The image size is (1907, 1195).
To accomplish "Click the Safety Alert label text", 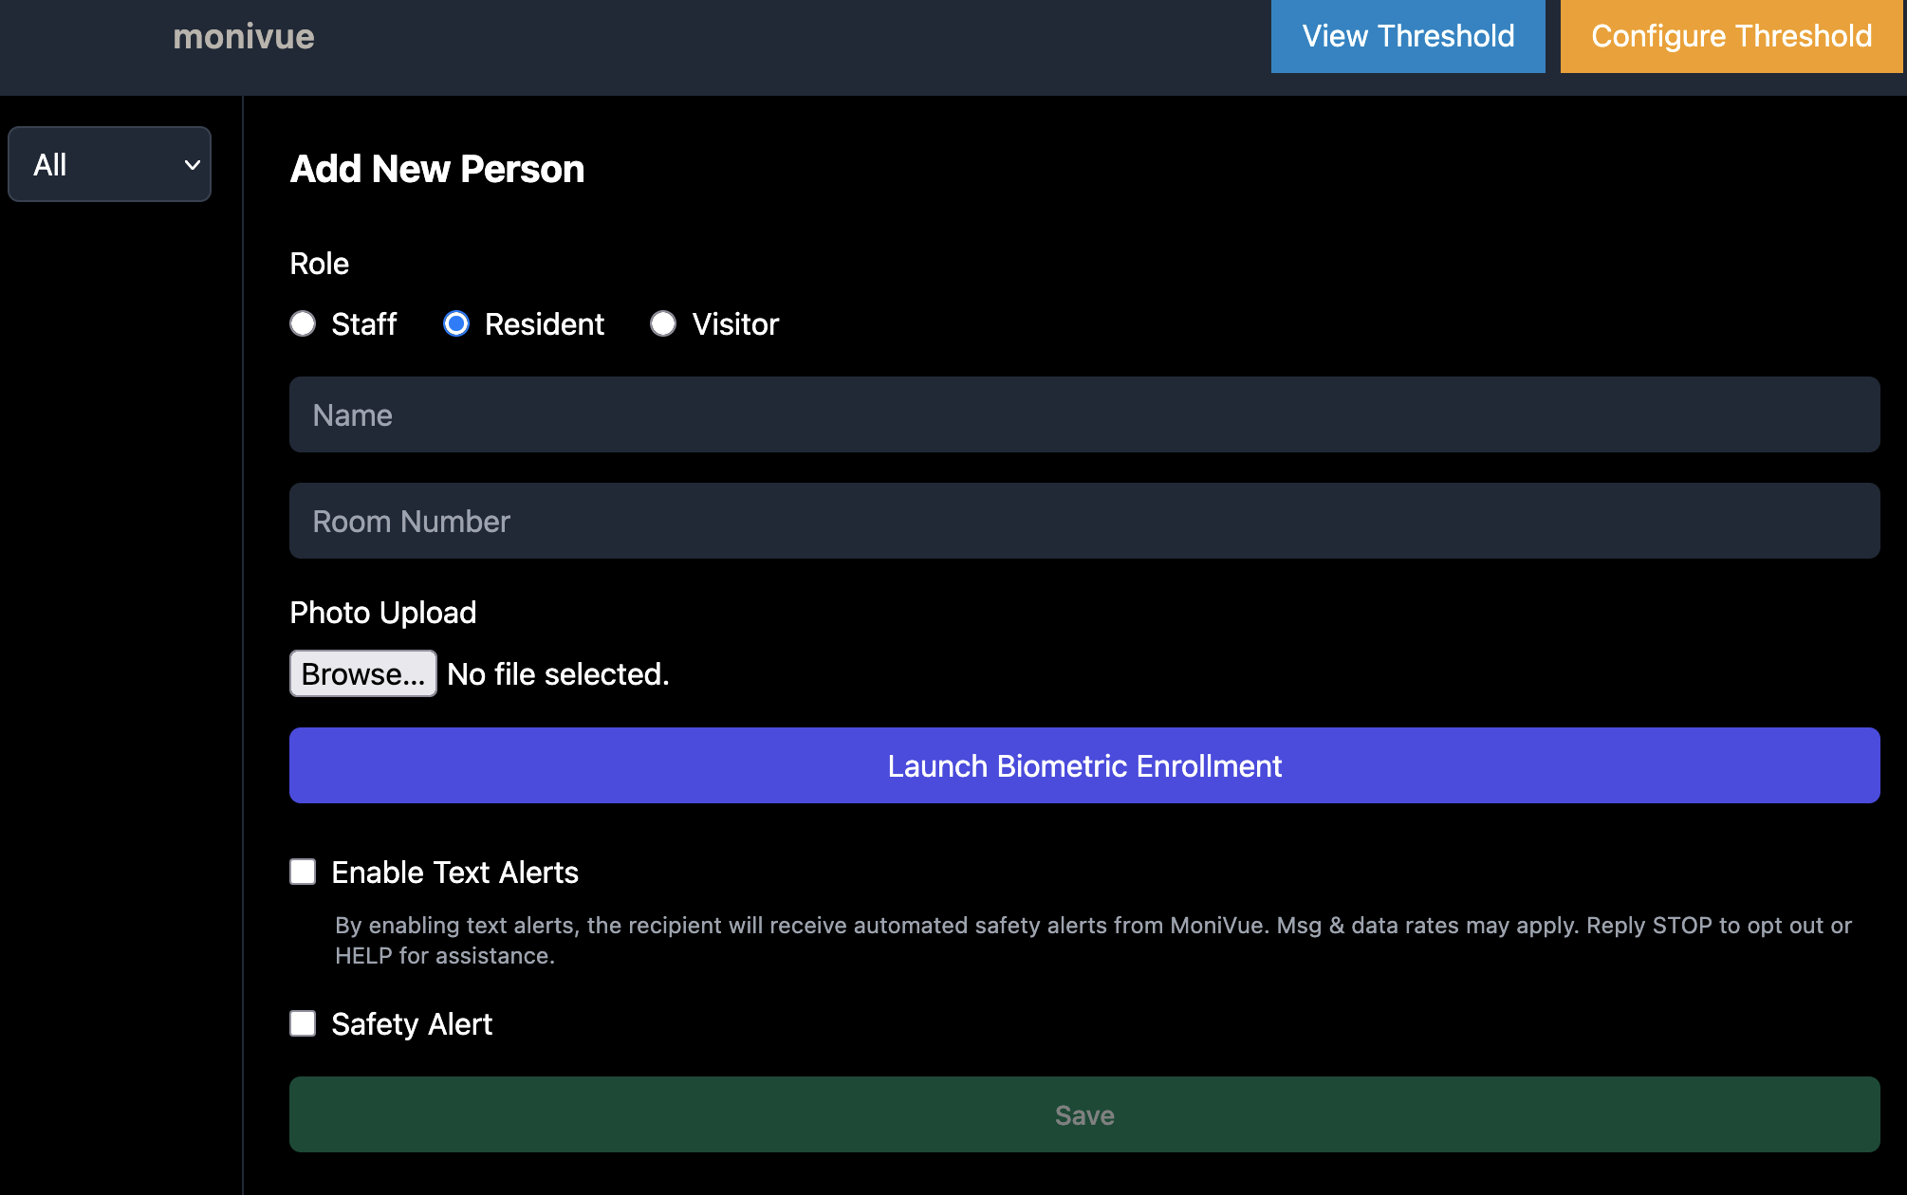I will [x=412, y=1024].
